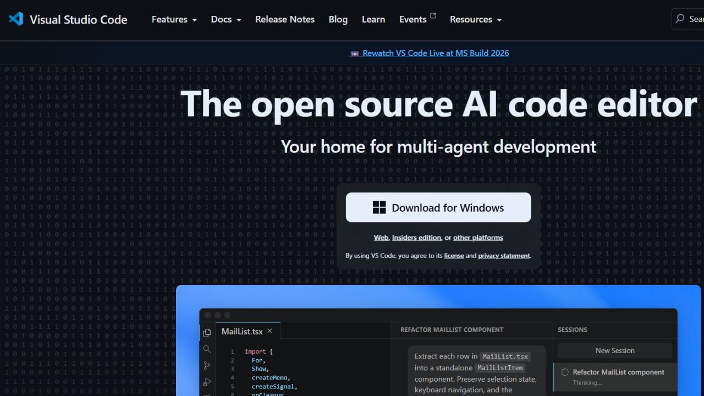The height and width of the screenshot is (396, 704).
Task: Go to the Blog page
Action: [x=338, y=19]
